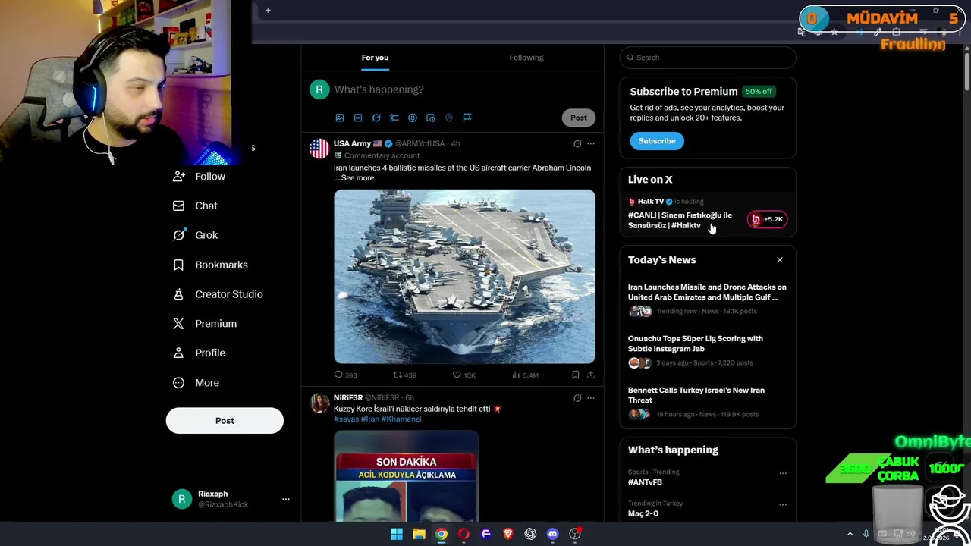Switch to the For you tab
This screenshot has height=546, width=971.
[375, 58]
